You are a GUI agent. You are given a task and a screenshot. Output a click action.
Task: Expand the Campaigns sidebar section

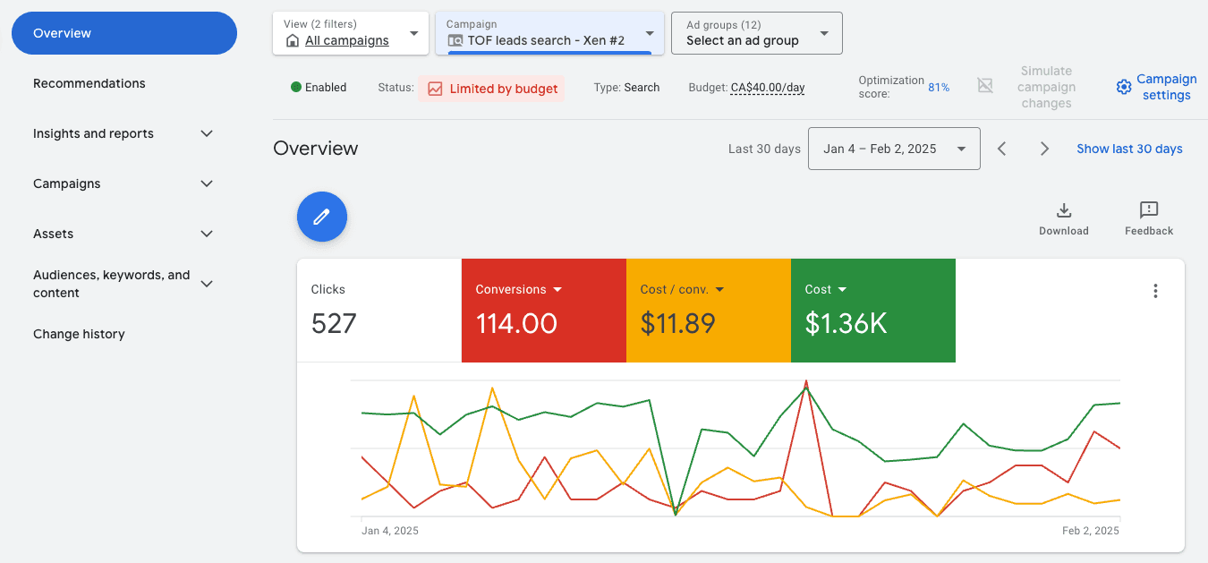[x=207, y=183]
